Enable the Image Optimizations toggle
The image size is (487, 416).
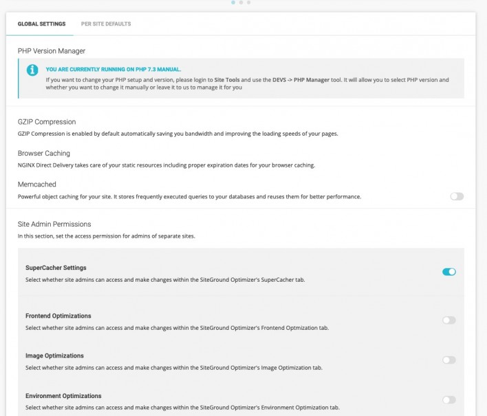pyautogui.click(x=449, y=360)
